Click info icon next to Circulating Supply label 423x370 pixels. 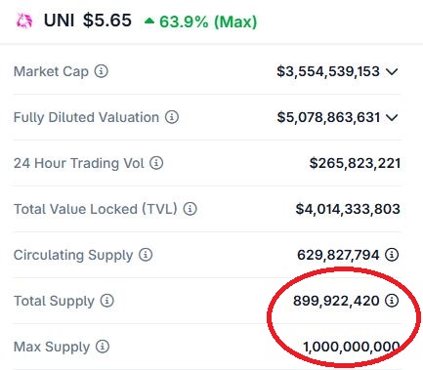click(146, 255)
